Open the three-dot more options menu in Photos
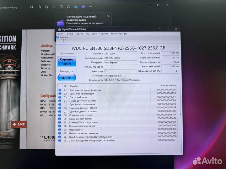The image size is (226, 169). click(x=90, y=7)
